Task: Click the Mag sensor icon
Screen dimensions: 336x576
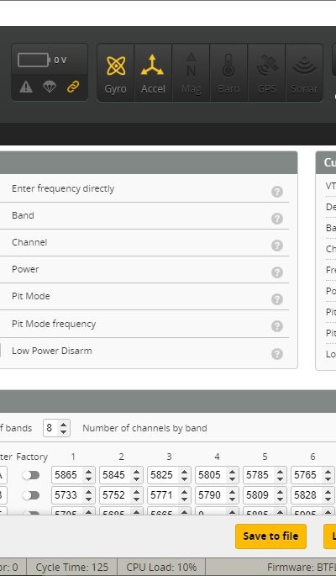Action: (191, 72)
